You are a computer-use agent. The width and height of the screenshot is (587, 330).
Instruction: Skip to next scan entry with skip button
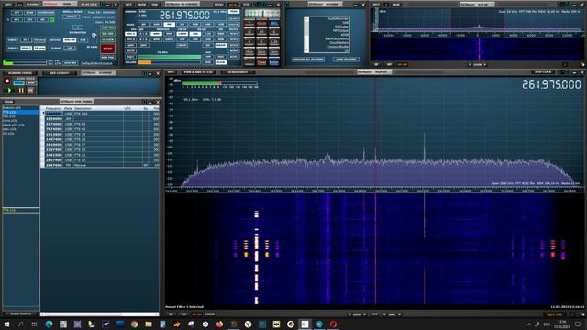31,90
